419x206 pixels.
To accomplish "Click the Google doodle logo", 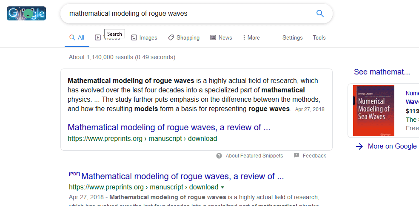I will coord(26,13).
